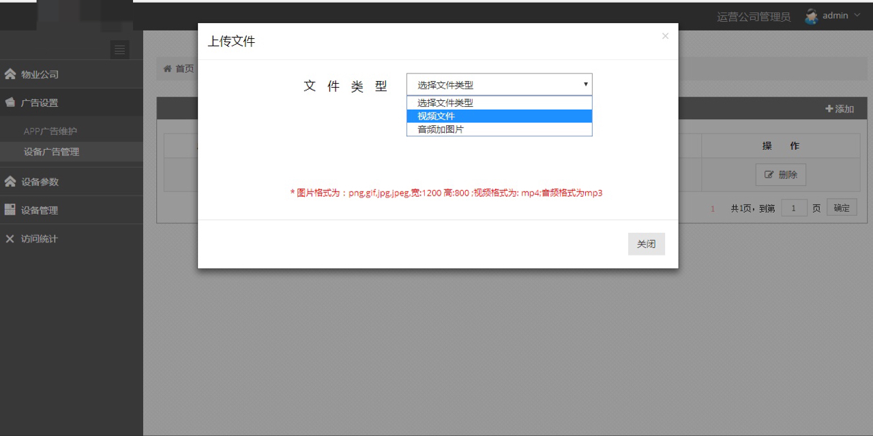Click the edit icon on 删除 button
This screenshot has height=436, width=873.
tap(769, 174)
